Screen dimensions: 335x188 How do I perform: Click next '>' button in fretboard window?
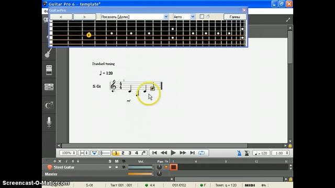coord(84,17)
